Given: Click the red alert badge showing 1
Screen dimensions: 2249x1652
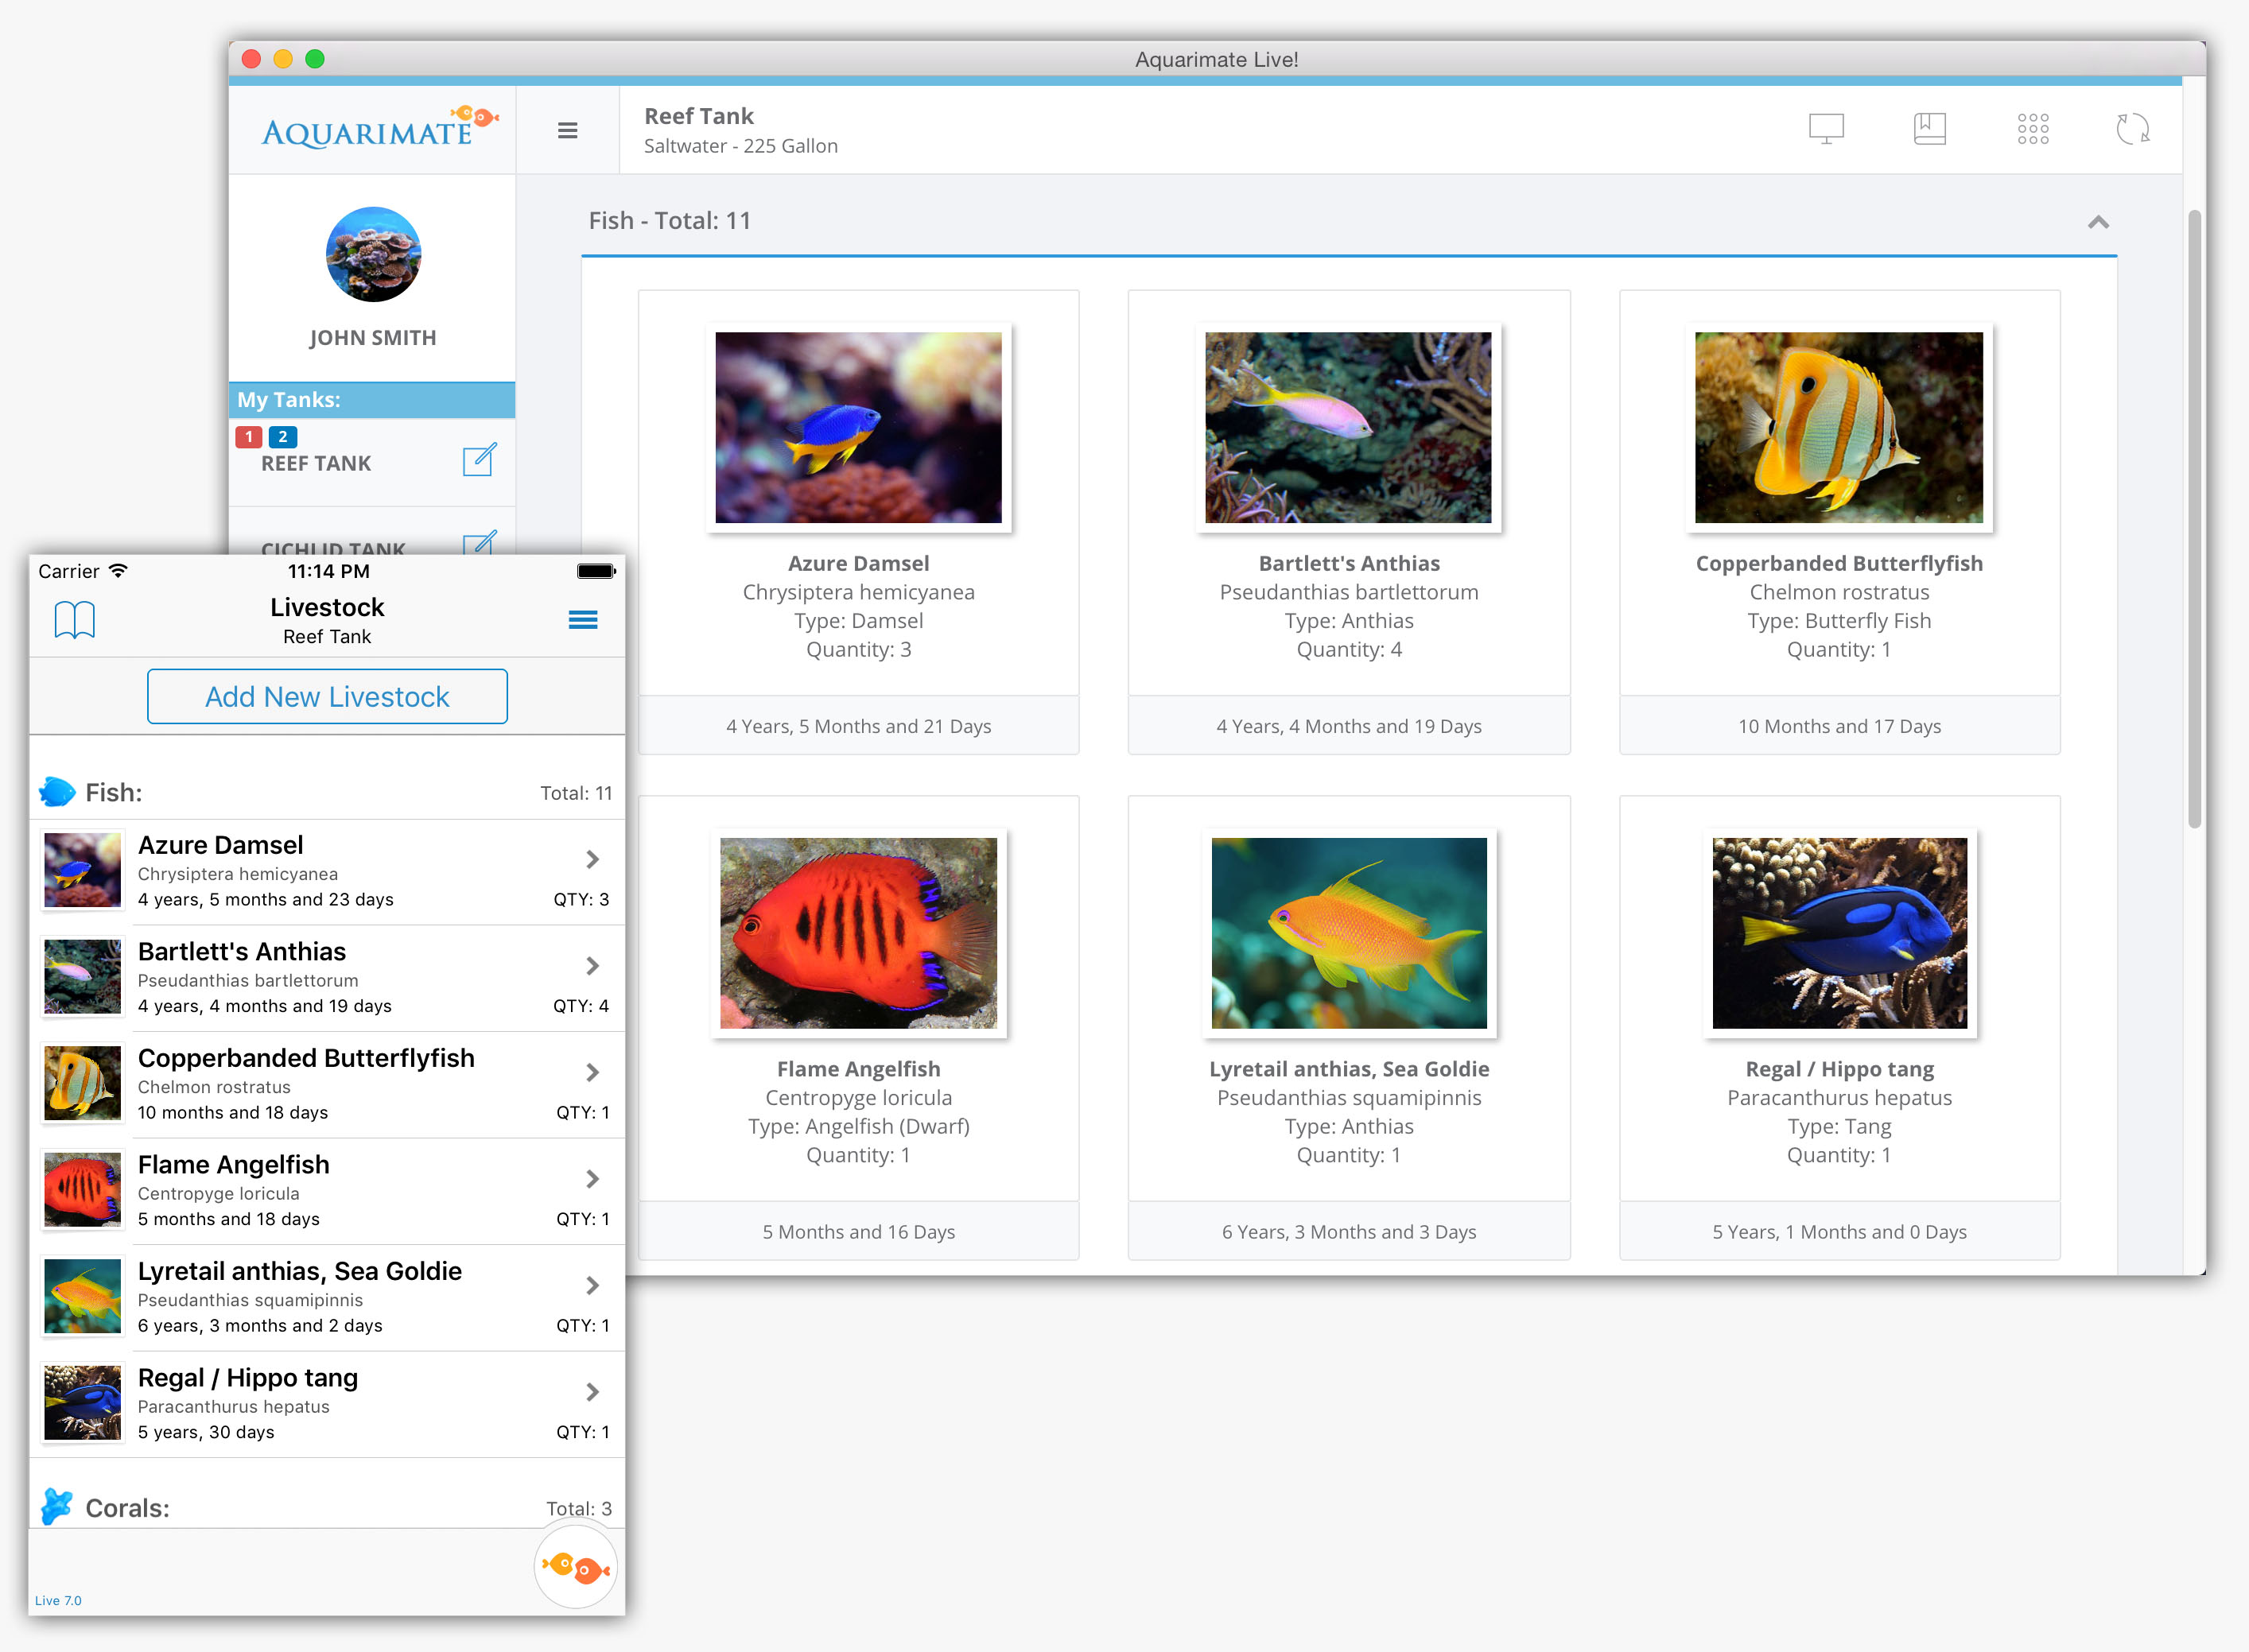Looking at the screenshot, I should point(249,437).
